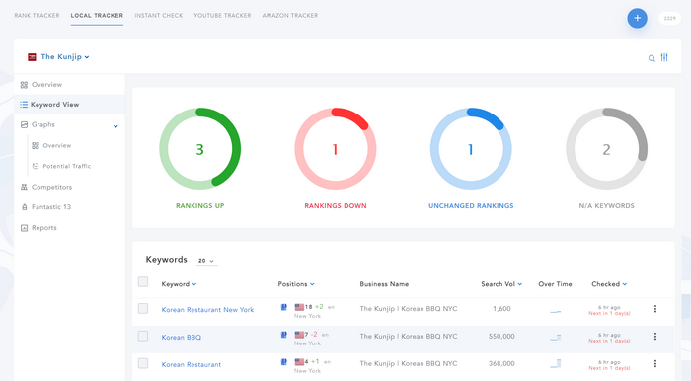
Task: Open Competitors in the sidebar
Action: click(51, 187)
